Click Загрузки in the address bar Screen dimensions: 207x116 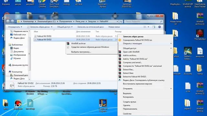(92, 22)
